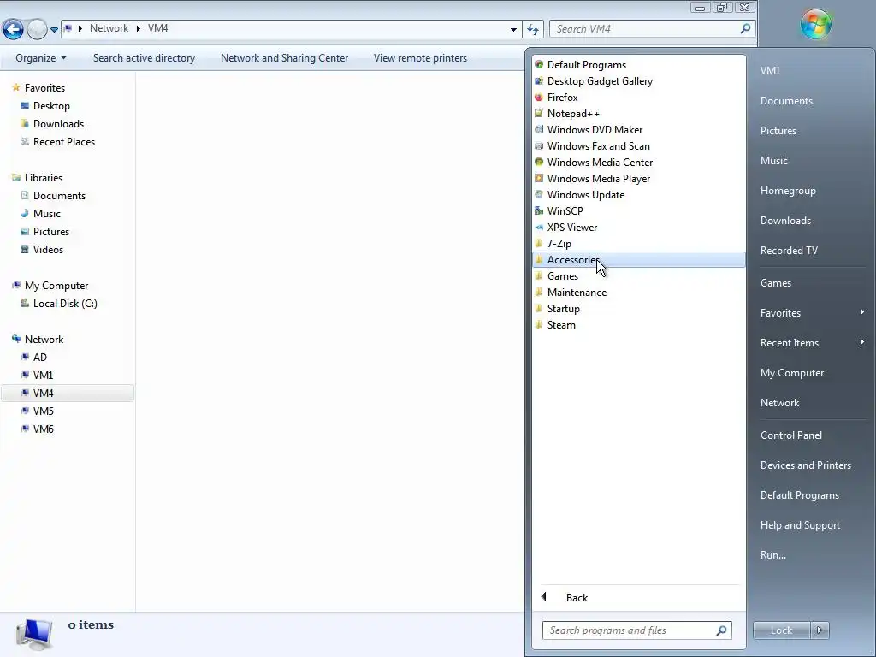Click the Windows DVD Maker icon
The width and height of the screenshot is (876, 657).
point(539,130)
